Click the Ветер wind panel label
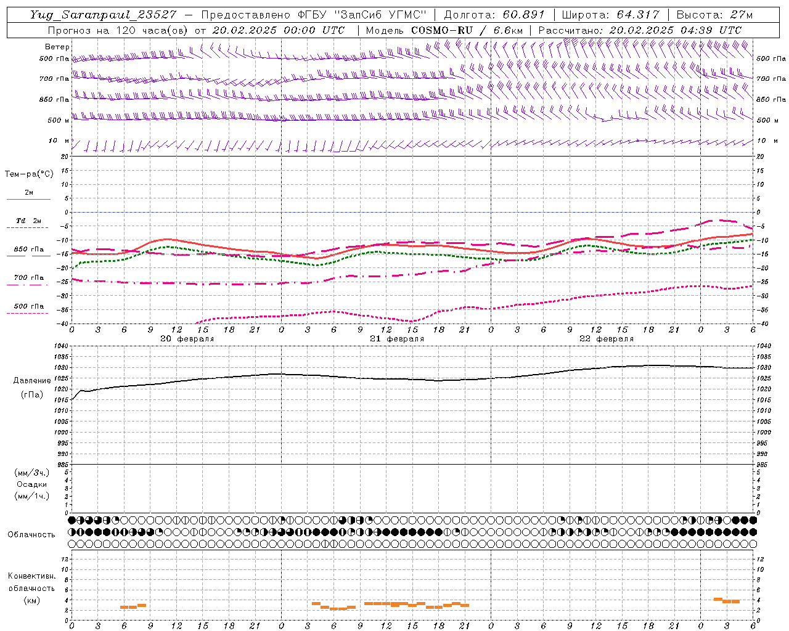Screen dimensions: 789x631 (x=57, y=47)
